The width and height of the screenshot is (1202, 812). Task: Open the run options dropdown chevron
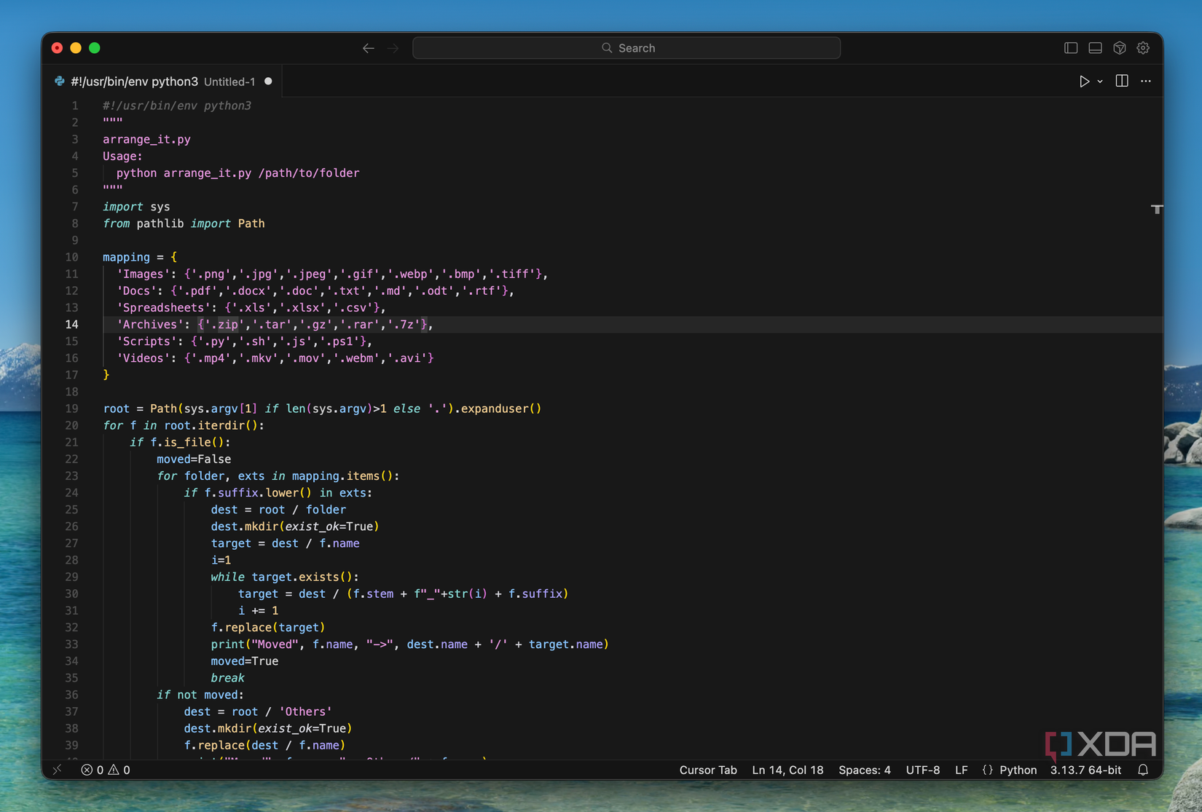pyautogui.click(x=1100, y=82)
